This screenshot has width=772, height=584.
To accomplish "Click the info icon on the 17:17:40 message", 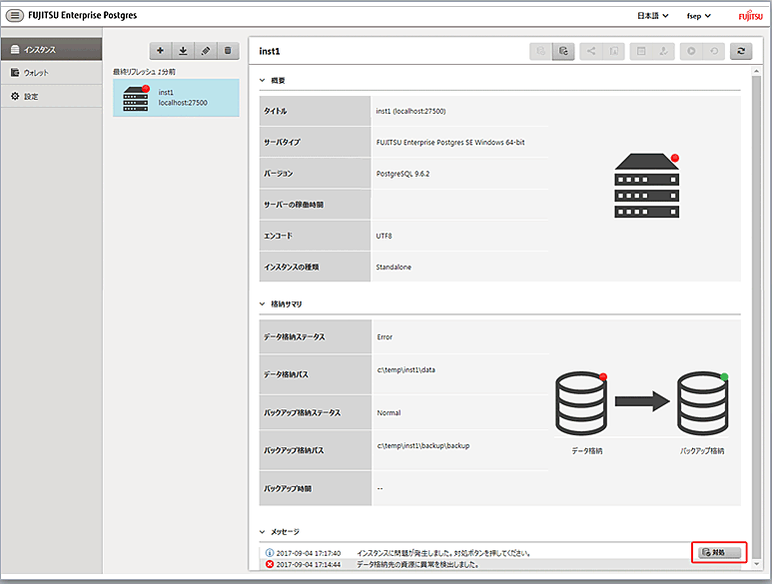I will pos(270,553).
